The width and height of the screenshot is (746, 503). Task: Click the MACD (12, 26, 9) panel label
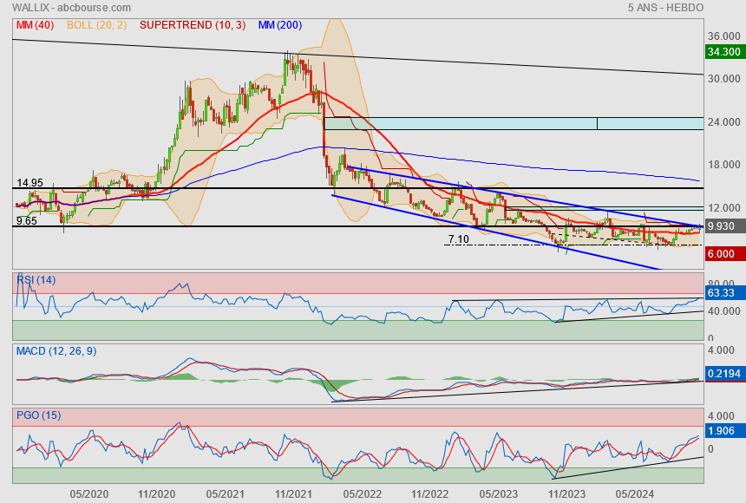tap(56, 351)
